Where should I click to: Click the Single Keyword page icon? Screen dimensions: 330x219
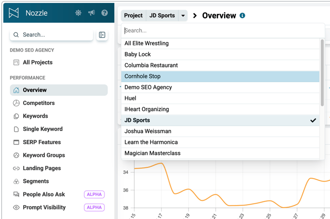click(16, 129)
